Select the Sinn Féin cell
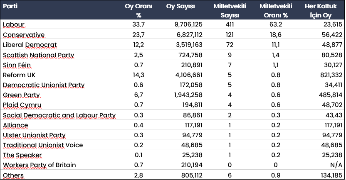 click(17, 65)
